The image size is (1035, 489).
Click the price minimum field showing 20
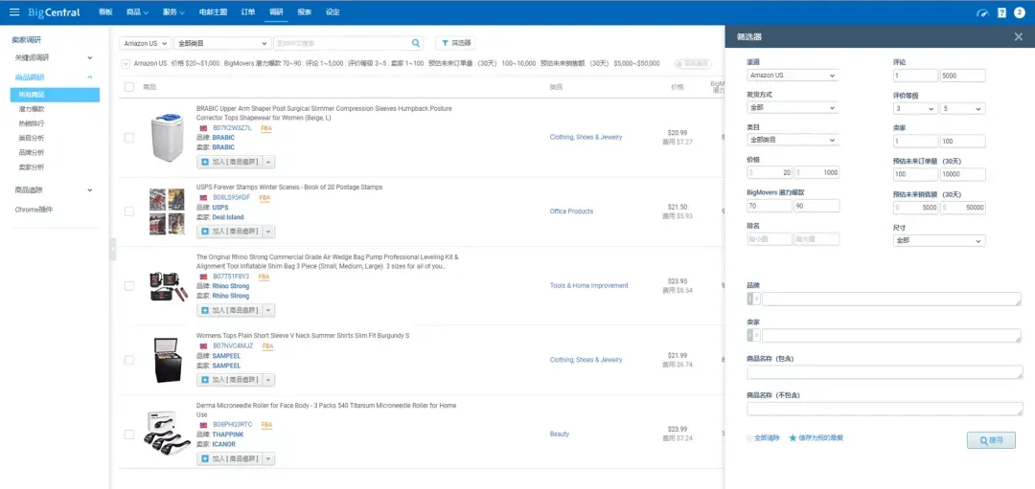tap(770, 172)
